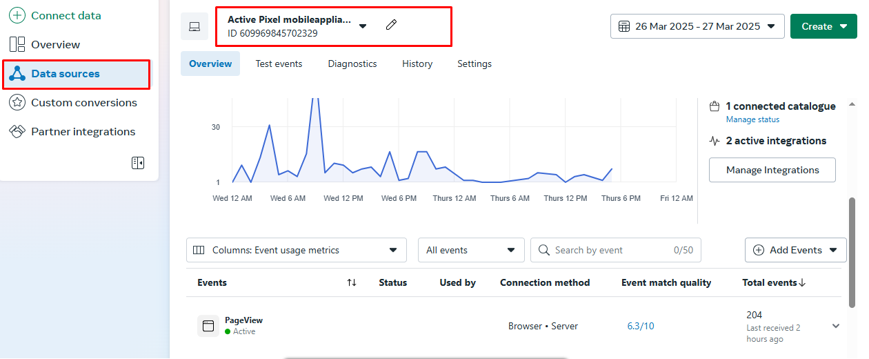Open the Diagnostics tab
Viewport: 869px width, 359px height.
352,64
